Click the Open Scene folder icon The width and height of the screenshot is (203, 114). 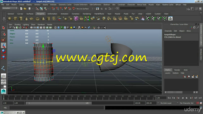point(25,9)
